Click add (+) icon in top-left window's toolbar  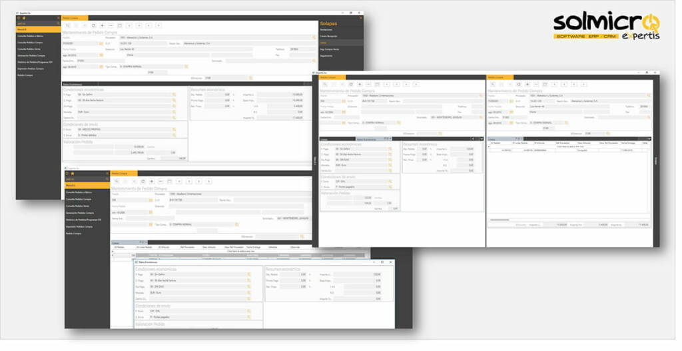(102, 26)
